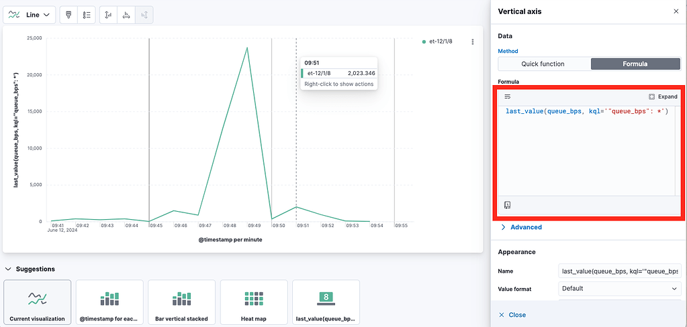687x327 pixels.
Task: Click the Name input field
Action: (620, 271)
